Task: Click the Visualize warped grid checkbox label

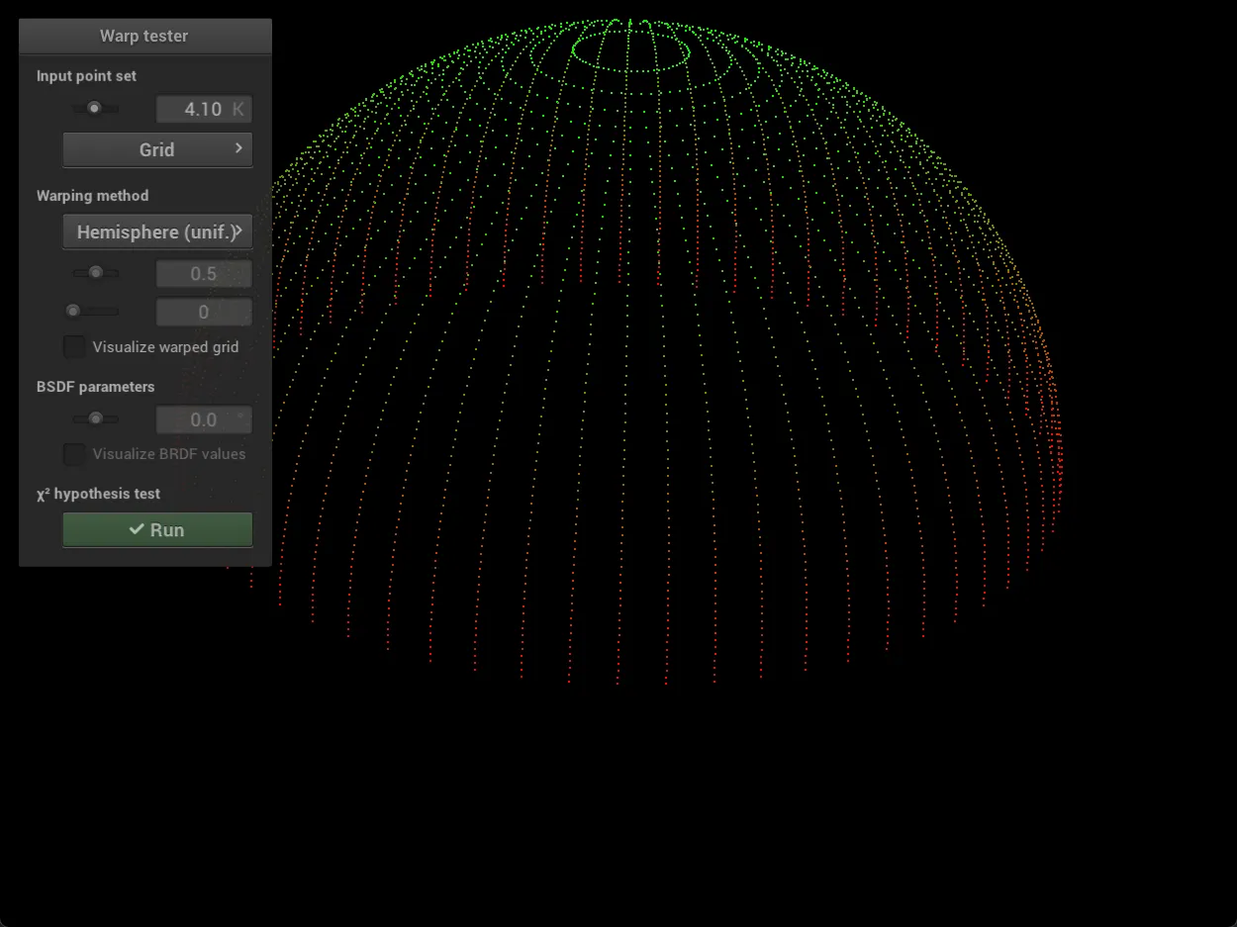Action: pos(162,346)
